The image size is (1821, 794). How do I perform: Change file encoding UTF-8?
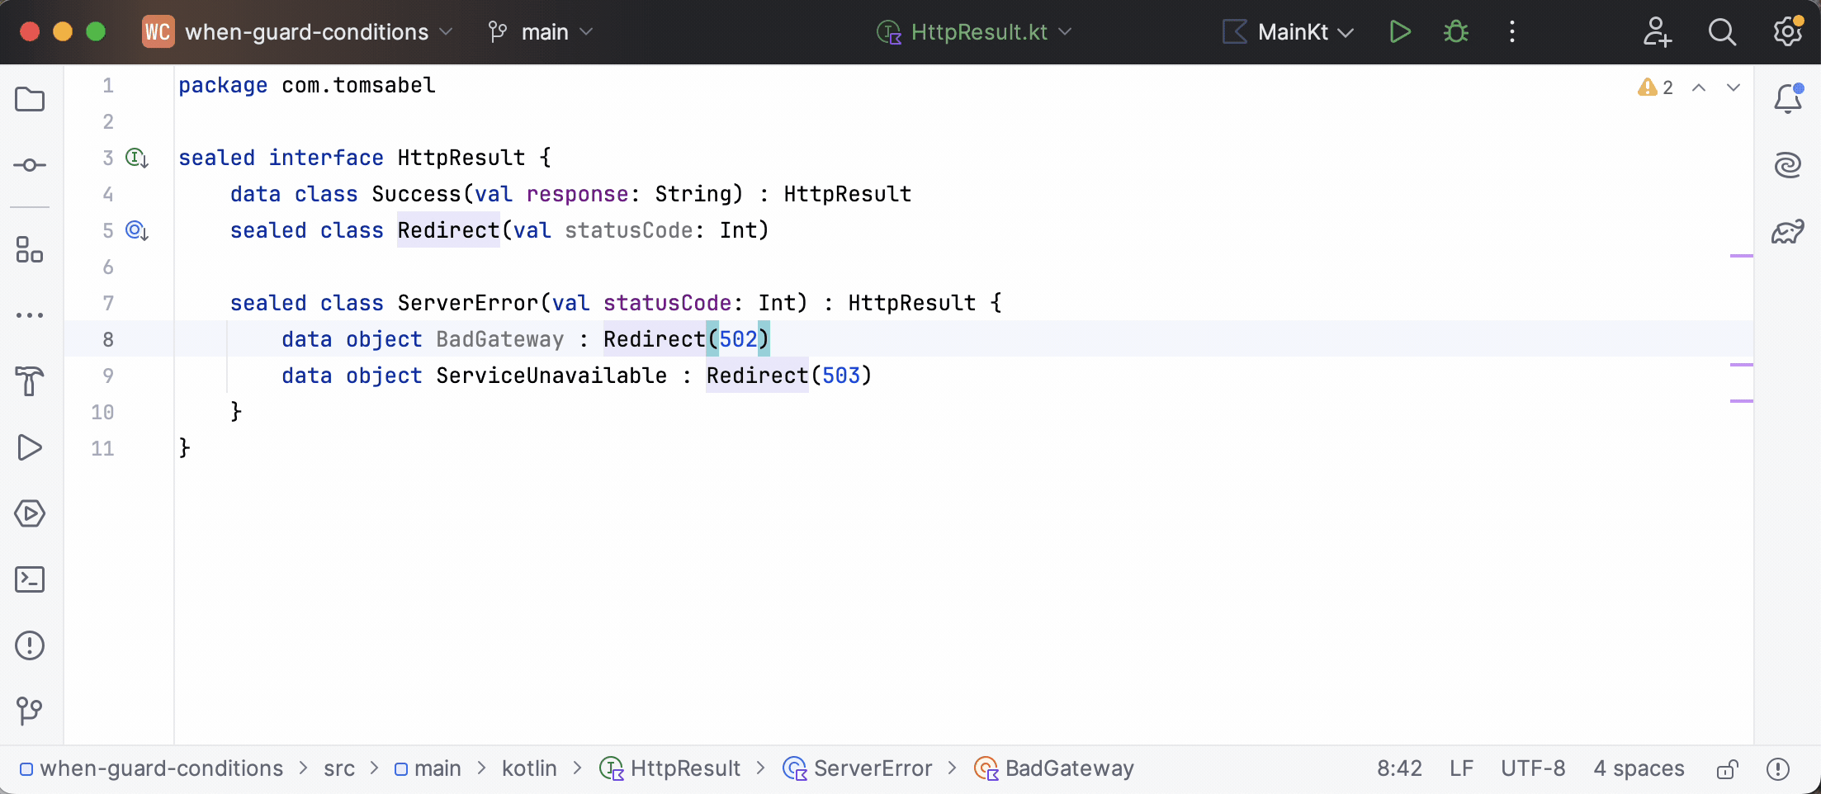tap(1533, 768)
